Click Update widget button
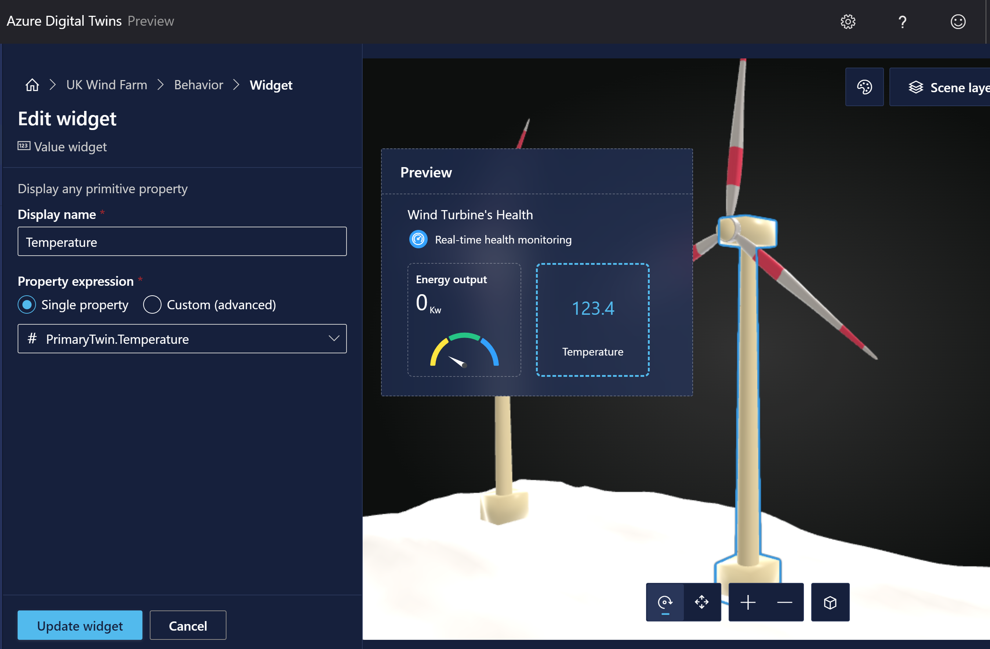 click(x=79, y=624)
